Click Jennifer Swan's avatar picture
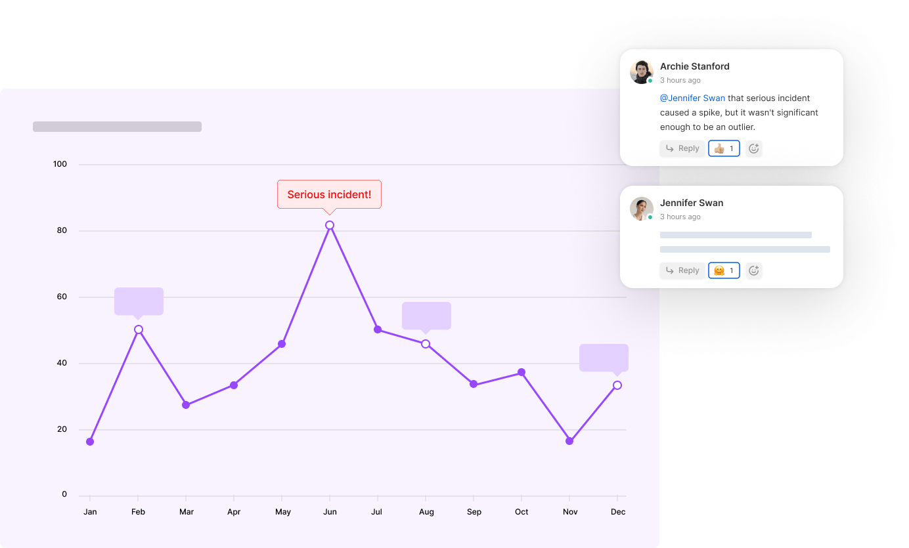Image resolution: width=909 pixels, height=548 pixels. (642, 209)
